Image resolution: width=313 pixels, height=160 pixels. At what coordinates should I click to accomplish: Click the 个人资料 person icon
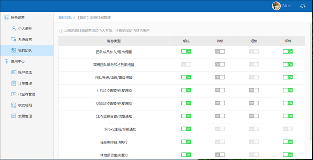click(x=13, y=29)
